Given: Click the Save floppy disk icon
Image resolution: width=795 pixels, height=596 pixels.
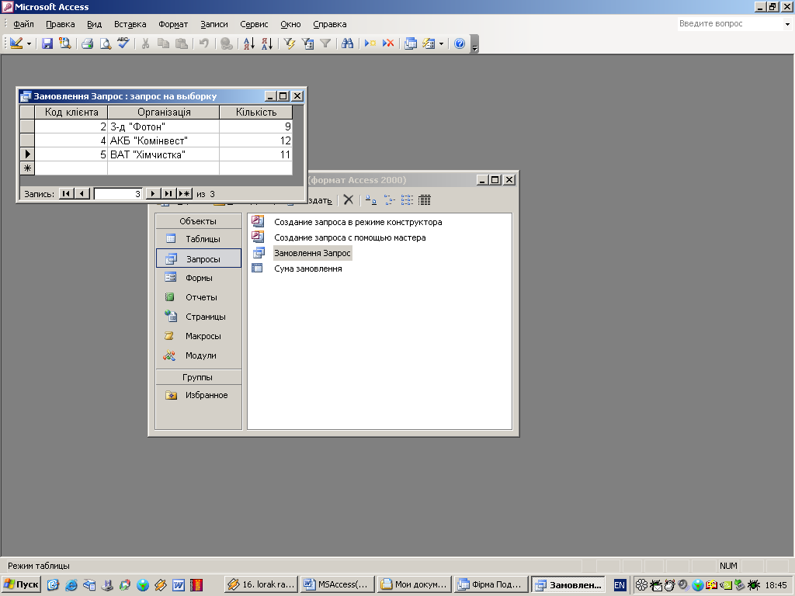Looking at the screenshot, I should (47, 43).
